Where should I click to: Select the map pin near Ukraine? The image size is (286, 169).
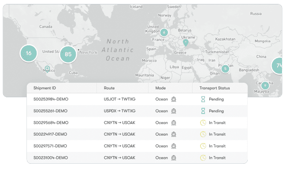[186, 43]
